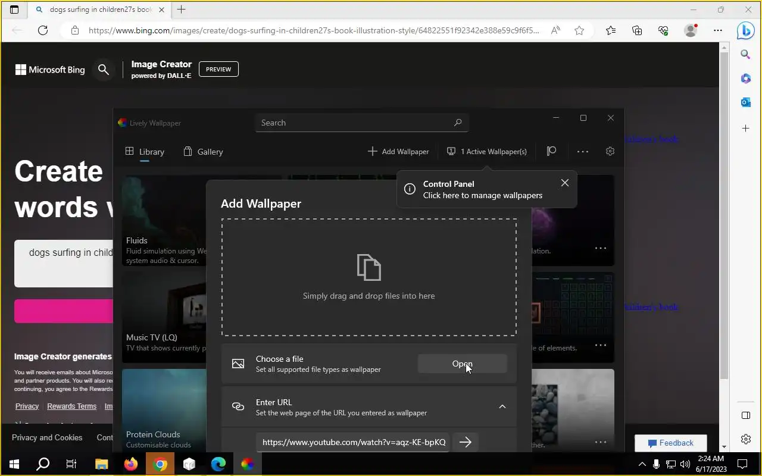Click Open button for Choose a file
762x476 pixels.
463,364
